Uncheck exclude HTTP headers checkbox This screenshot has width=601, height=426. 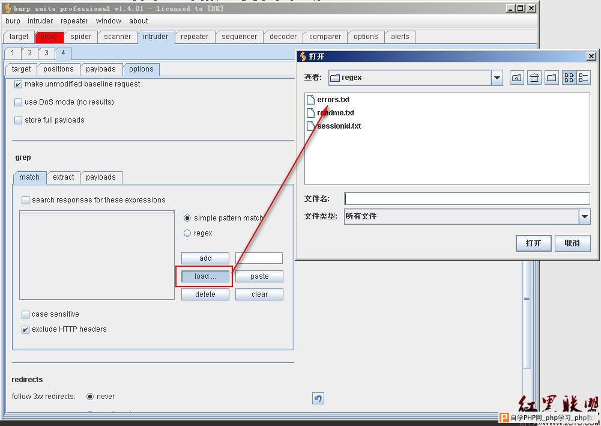coord(25,329)
